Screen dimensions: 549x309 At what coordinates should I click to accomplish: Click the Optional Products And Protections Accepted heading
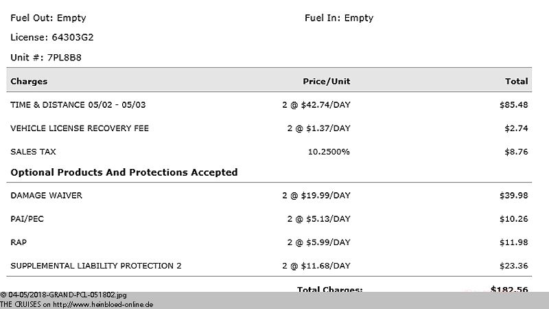(124, 172)
